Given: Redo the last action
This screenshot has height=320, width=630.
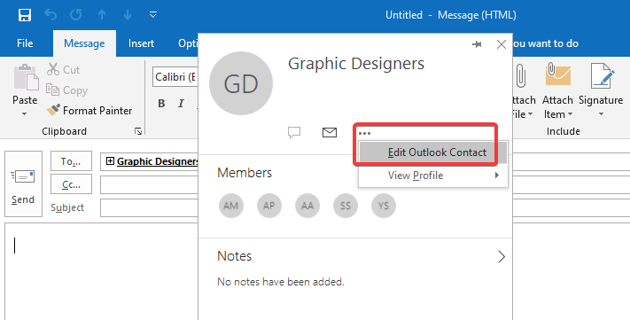Looking at the screenshot, I should 75,15.
